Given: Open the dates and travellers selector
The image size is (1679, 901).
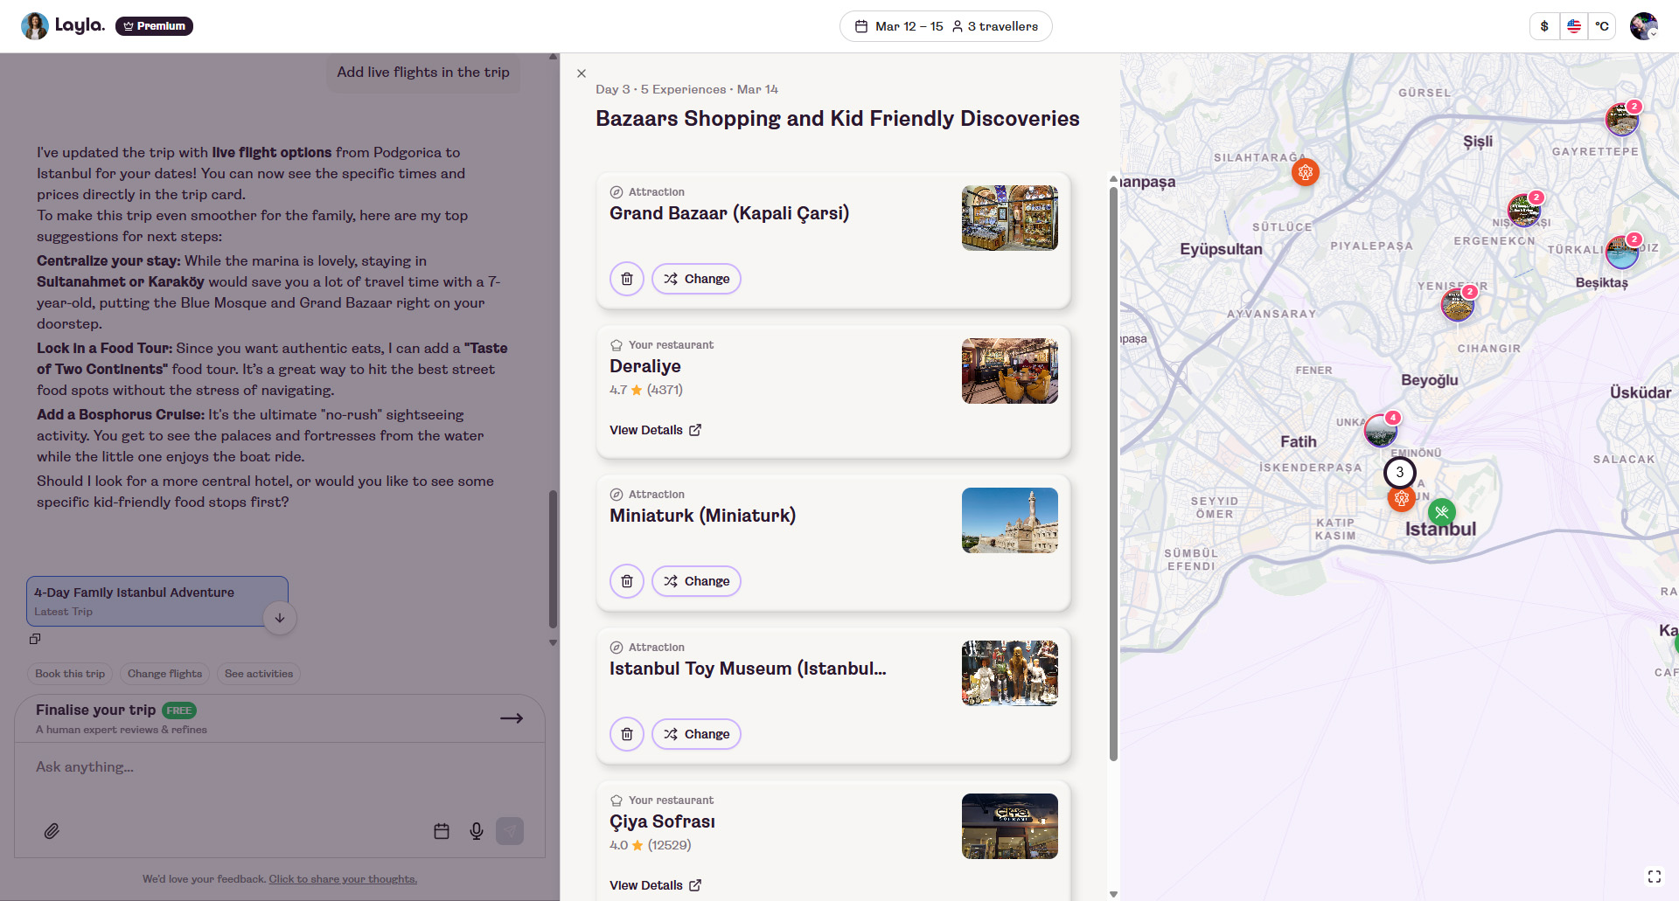Looking at the screenshot, I should click(945, 26).
